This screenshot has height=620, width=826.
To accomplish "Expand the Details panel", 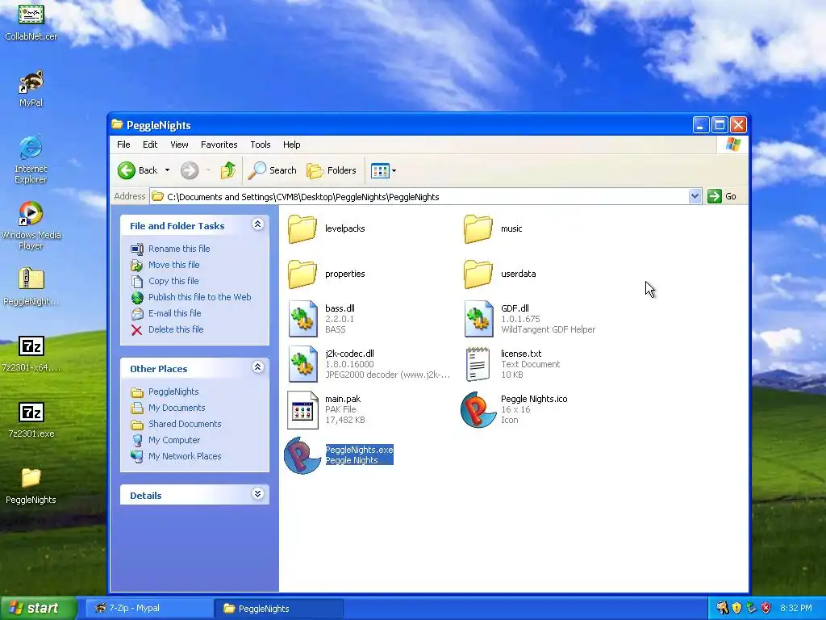I will 257,494.
